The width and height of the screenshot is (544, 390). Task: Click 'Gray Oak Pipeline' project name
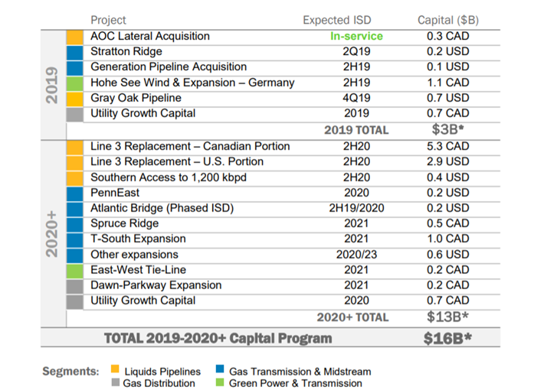click(x=136, y=98)
